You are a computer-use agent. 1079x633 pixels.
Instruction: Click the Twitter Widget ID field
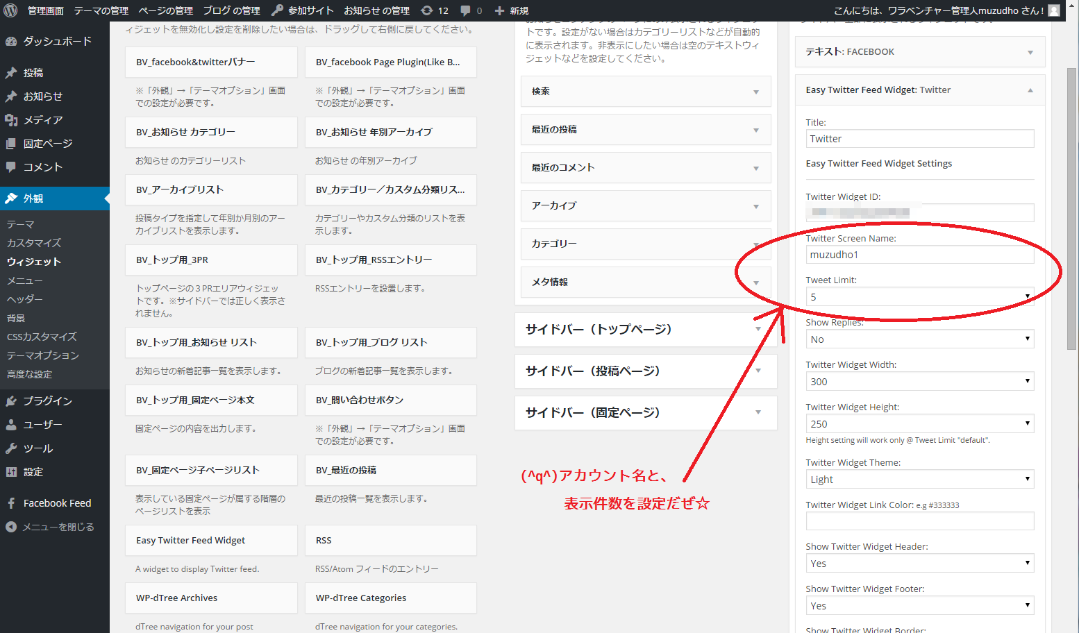(x=920, y=212)
